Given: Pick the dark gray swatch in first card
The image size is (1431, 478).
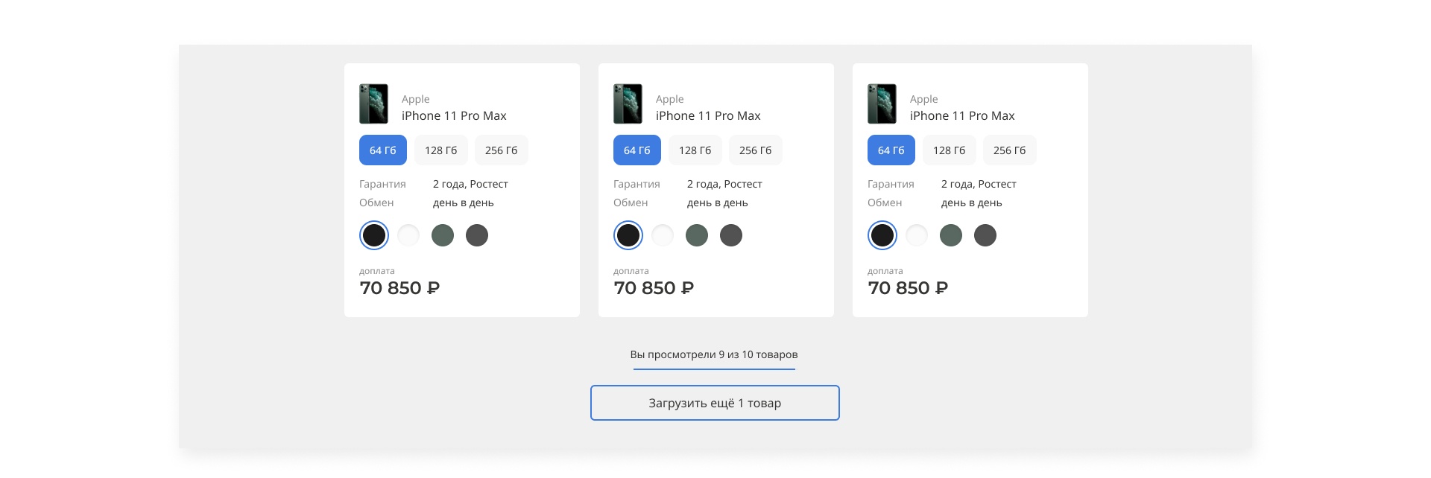Looking at the screenshot, I should [477, 235].
